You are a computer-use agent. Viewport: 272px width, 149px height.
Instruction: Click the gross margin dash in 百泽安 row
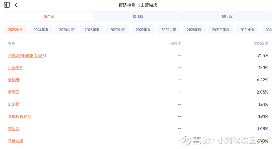tap(180, 68)
